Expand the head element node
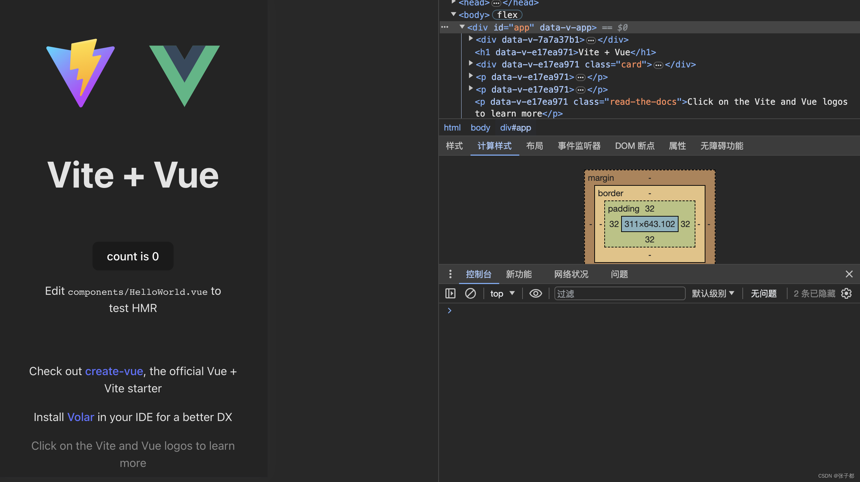Image resolution: width=860 pixels, height=482 pixels. (x=453, y=2)
